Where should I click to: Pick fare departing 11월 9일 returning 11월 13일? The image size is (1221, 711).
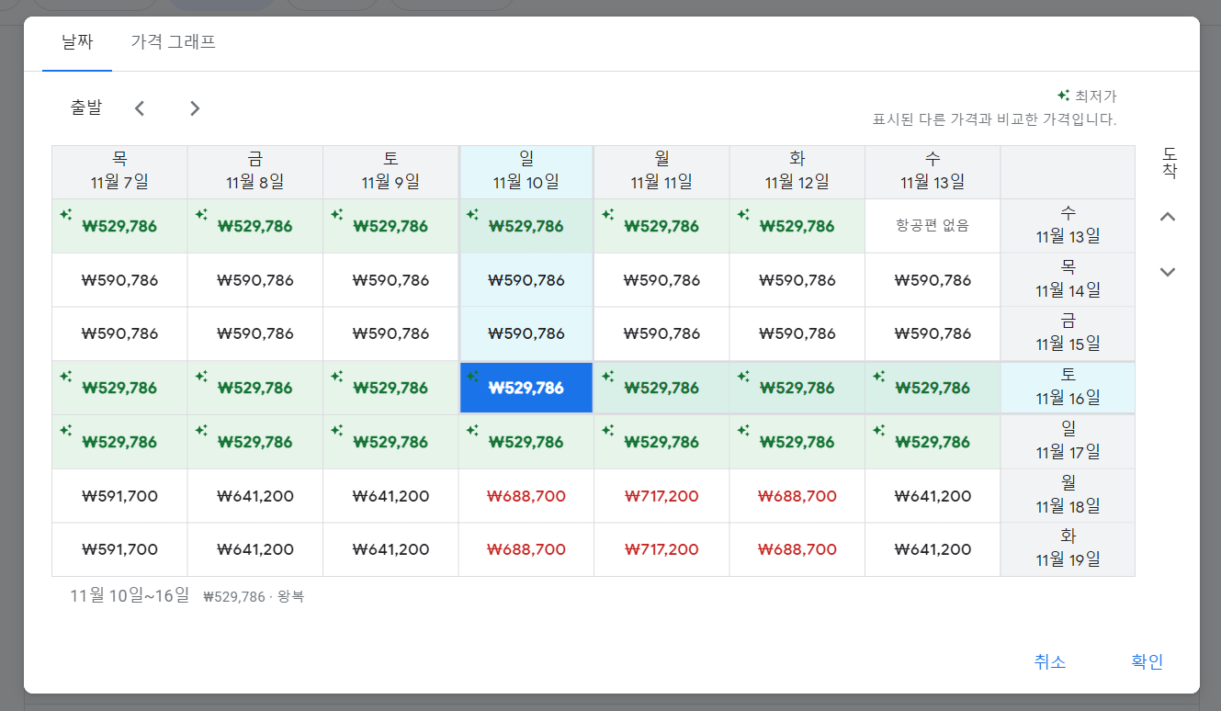pos(390,226)
